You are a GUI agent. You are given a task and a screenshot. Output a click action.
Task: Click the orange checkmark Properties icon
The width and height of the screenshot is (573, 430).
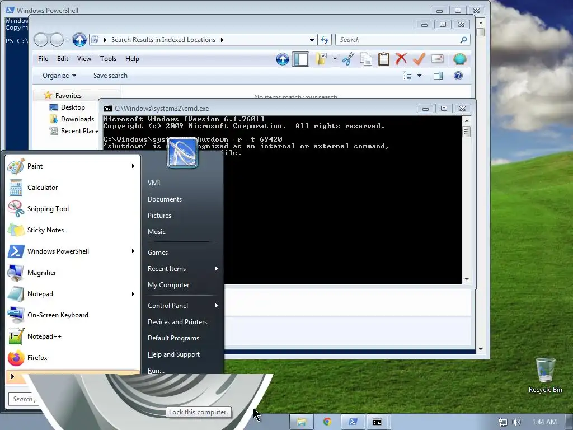pos(419,59)
